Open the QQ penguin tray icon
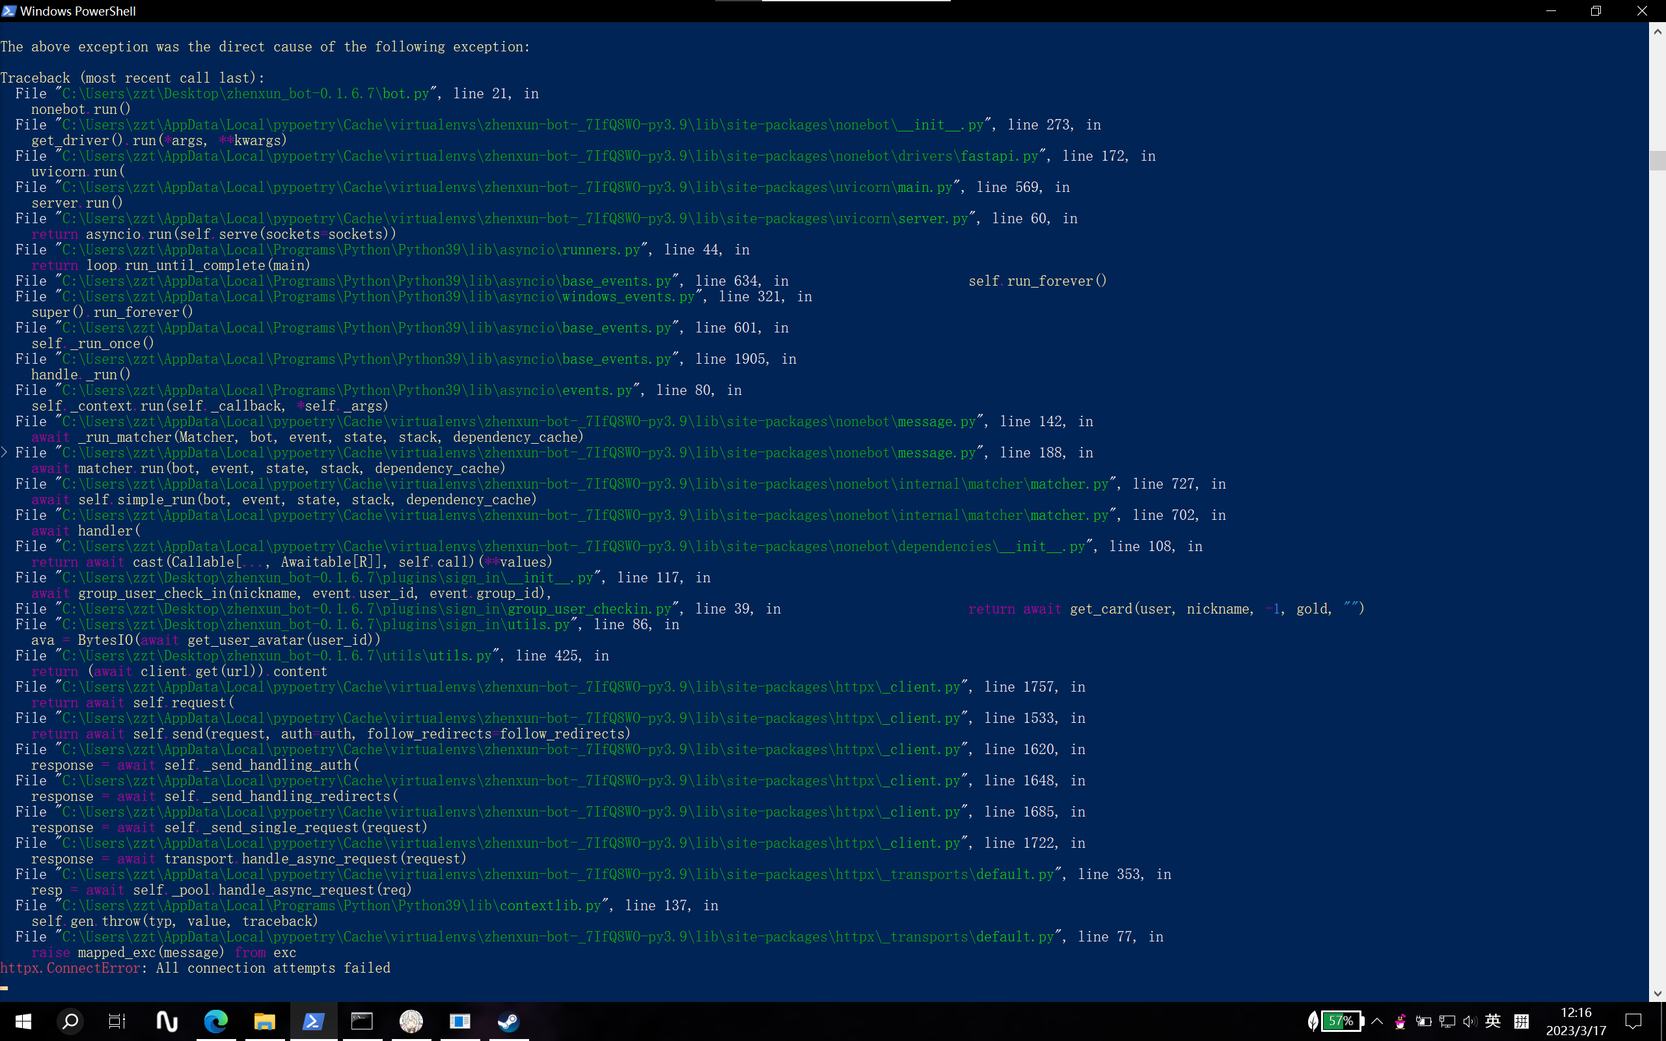Viewport: 1666px width, 1041px height. [x=1400, y=1021]
